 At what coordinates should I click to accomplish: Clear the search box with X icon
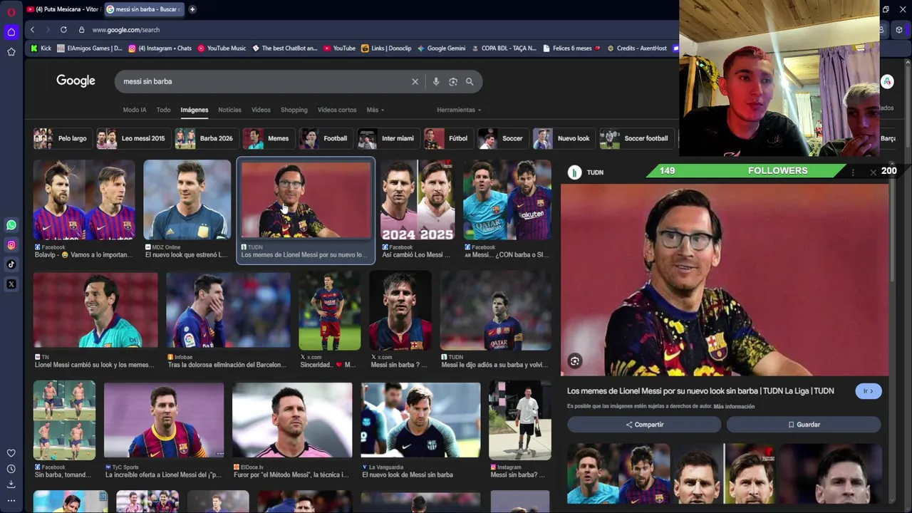click(x=415, y=81)
